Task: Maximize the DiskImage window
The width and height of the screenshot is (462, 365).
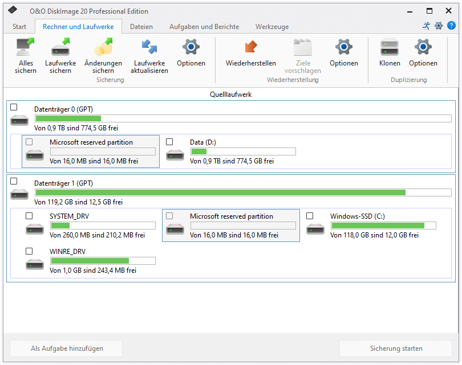Action: coord(429,11)
